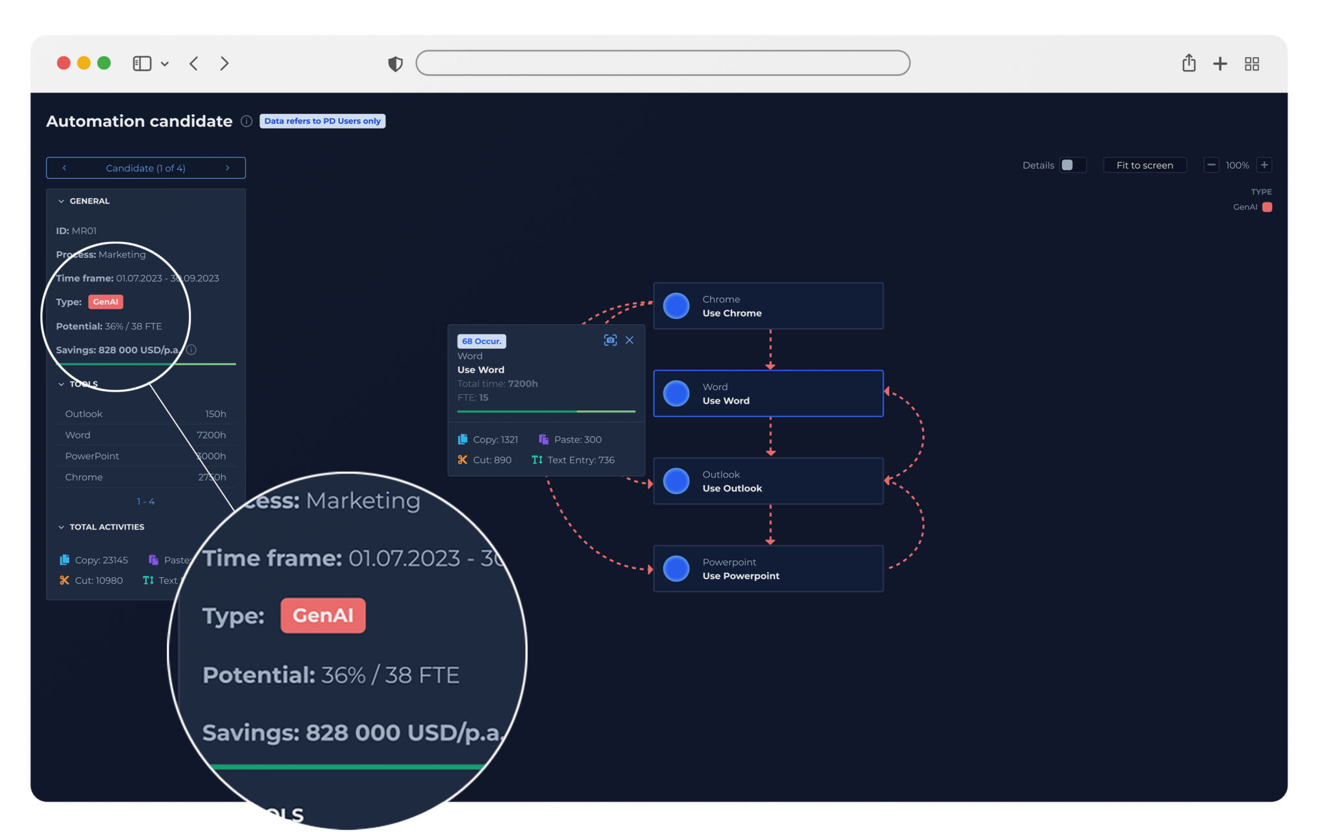Click the Fit to screen button
1329x832 pixels.
[x=1145, y=165]
